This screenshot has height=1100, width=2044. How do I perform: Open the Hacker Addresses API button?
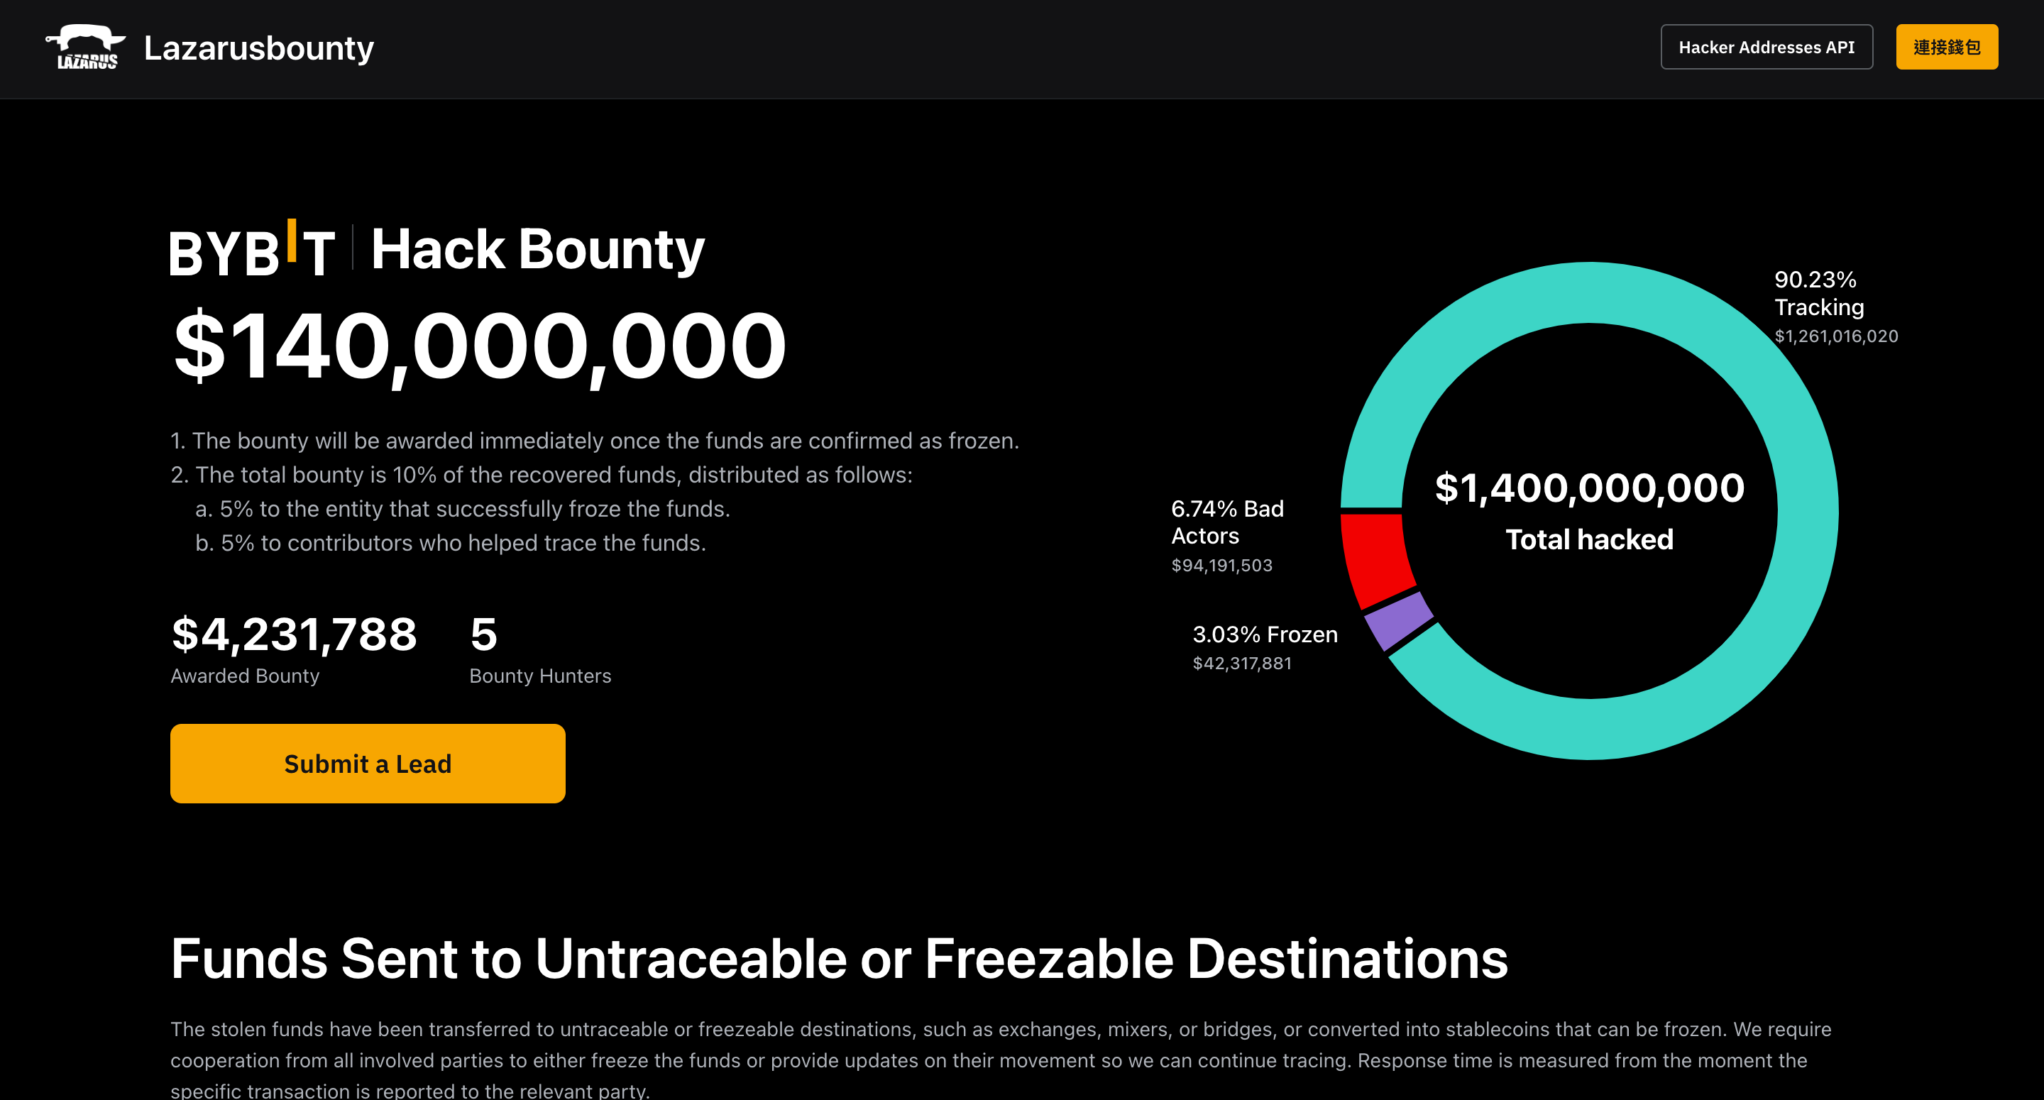point(1766,47)
